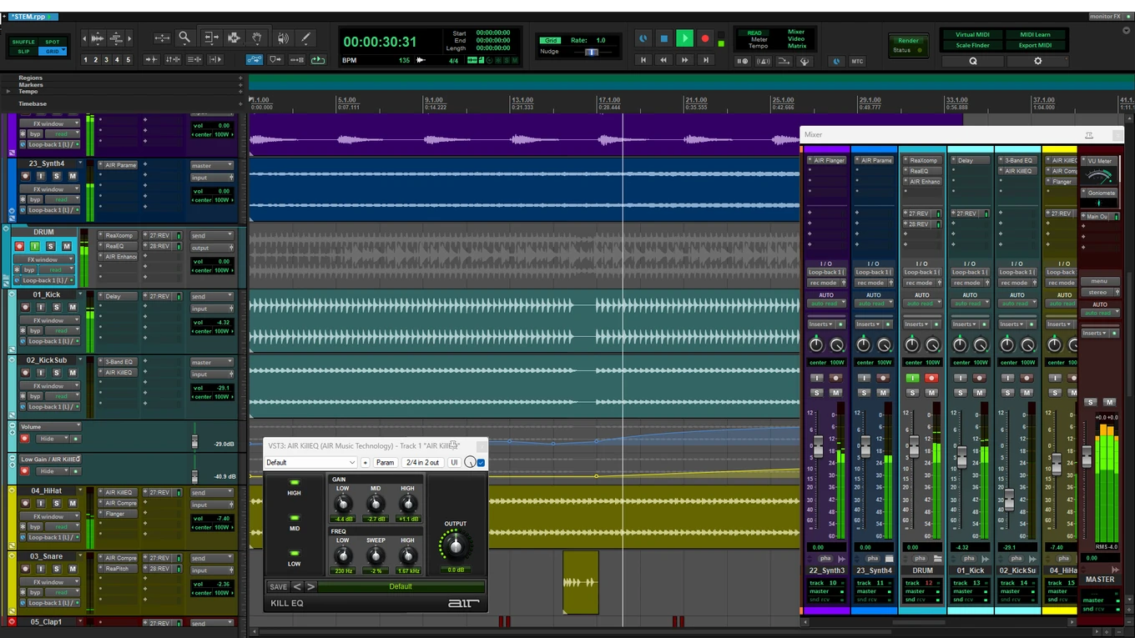Image resolution: width=1135 pixels, height=638 pixels.
Task: Select the pencil draw tool
Action: click(306, 38)
